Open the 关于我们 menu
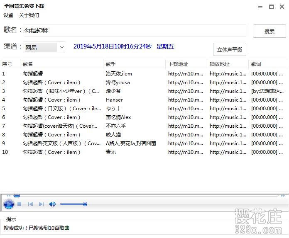 coord(29,15)
